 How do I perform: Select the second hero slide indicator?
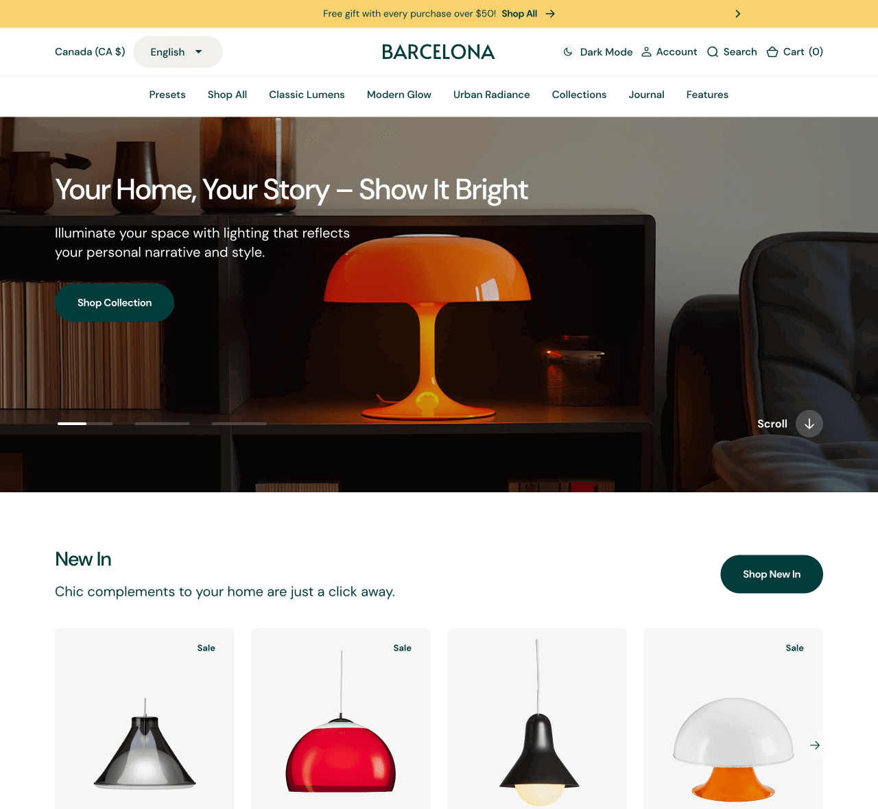coord(162,424)
